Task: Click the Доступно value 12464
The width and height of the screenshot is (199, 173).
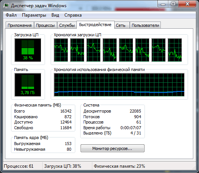Action: click(x=66, y=122)
